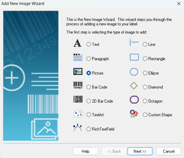Click the blue Line shape icon
The height and width of the screenshot is (158, 184).
pos(134,42)
